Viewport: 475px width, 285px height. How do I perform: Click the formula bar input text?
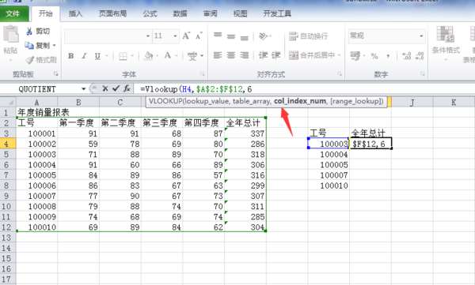(196, 89)
